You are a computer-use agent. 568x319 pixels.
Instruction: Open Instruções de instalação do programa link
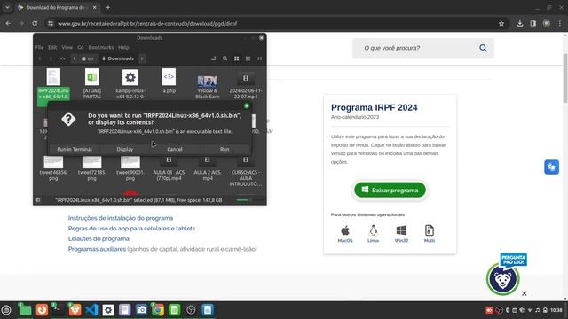pos(121,218)
